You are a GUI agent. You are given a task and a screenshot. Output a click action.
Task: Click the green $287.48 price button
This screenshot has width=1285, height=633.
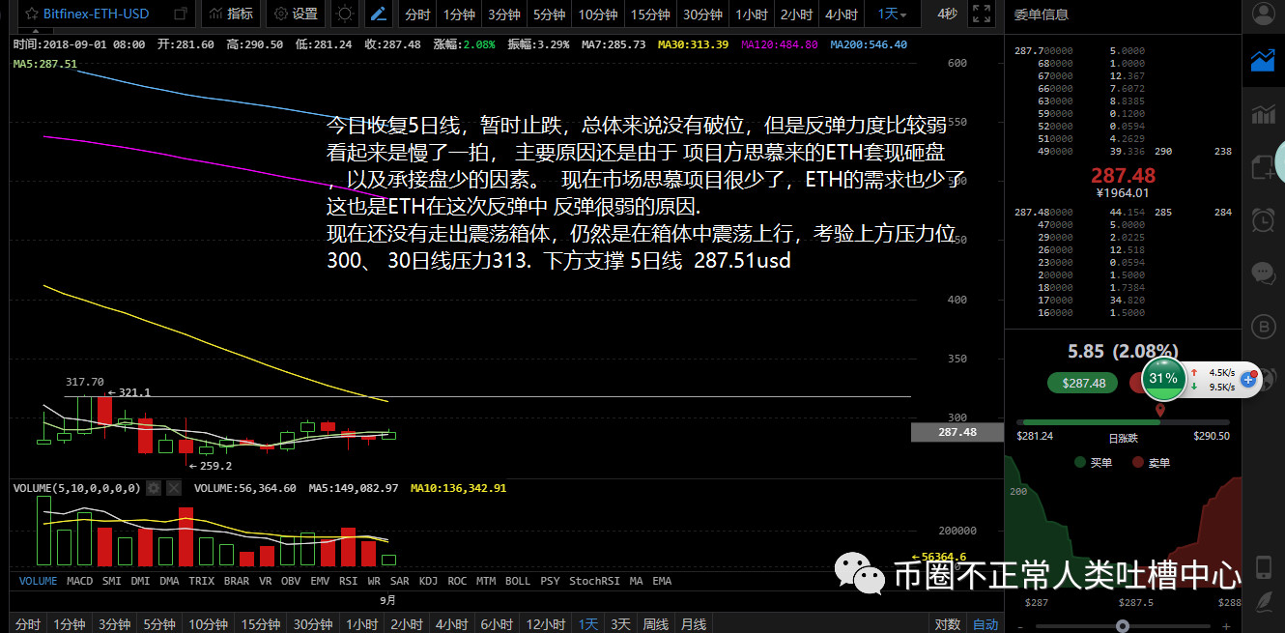point(1084,383)
